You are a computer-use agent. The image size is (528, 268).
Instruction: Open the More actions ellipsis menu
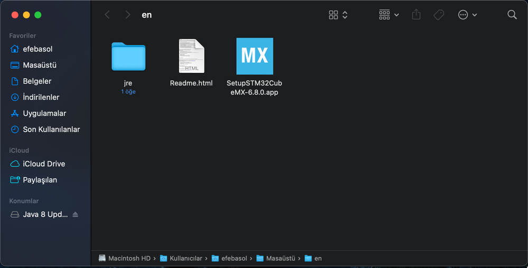[467, 14]
